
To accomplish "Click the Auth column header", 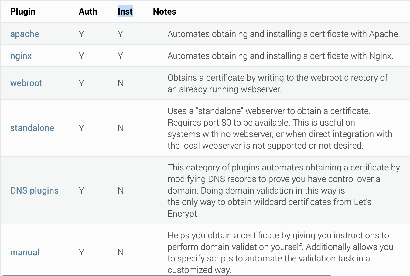I will (x=88, y=12).
